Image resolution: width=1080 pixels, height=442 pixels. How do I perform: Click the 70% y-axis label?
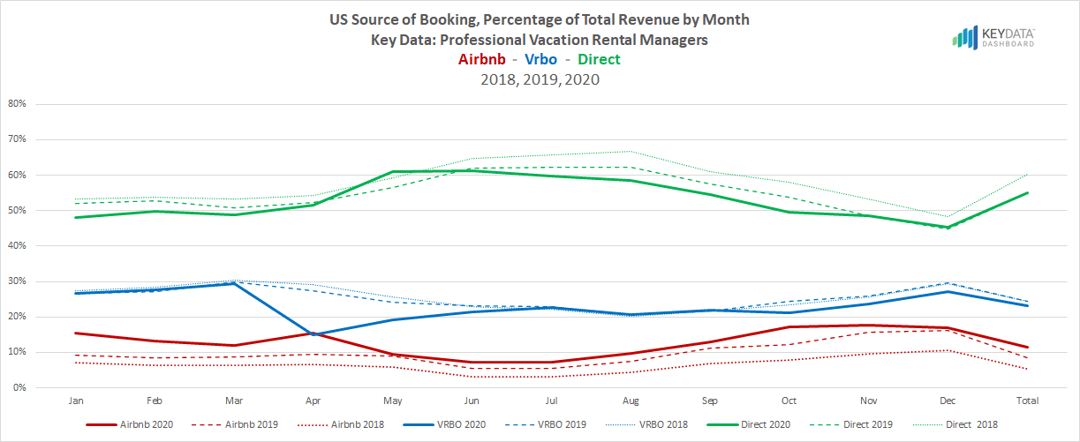click(x=17, y=139)
